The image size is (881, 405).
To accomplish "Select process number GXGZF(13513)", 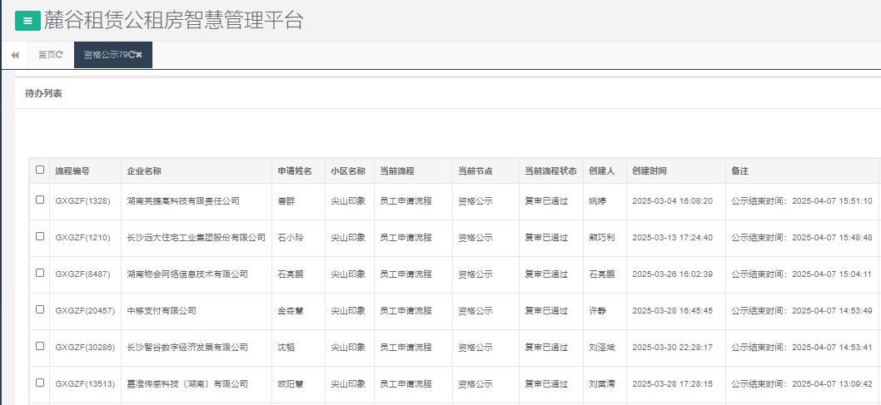I will (85, 384).
